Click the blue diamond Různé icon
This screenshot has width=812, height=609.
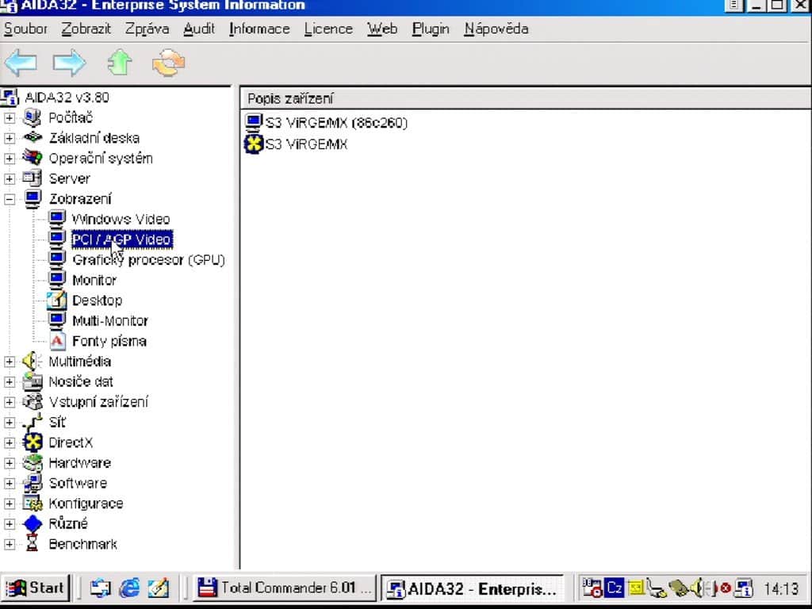coord(33,523)
